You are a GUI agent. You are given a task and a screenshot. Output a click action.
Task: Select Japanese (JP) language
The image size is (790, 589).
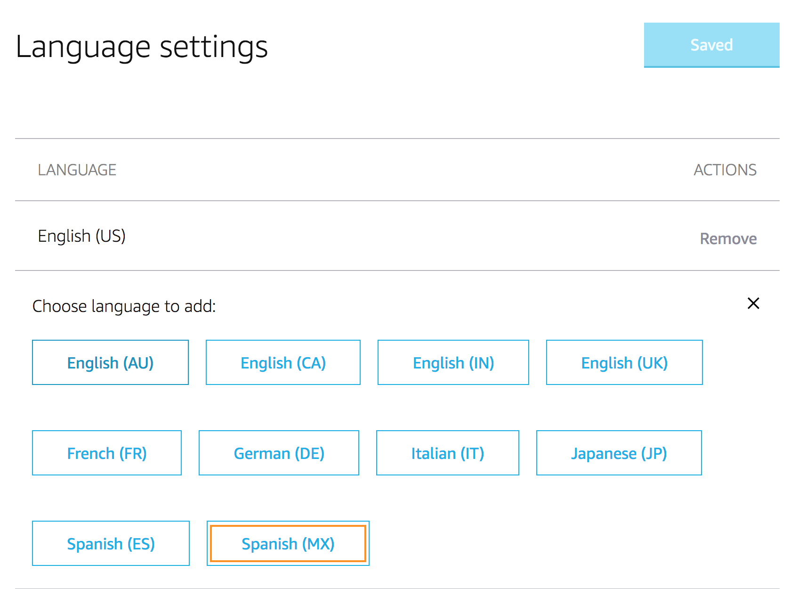[x=619, y=453]
